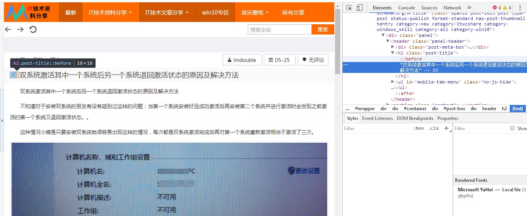The image size is (527, 216).
Task: Open the lmdouble author link
Action: pyautogui.click(x=242, y=60)
